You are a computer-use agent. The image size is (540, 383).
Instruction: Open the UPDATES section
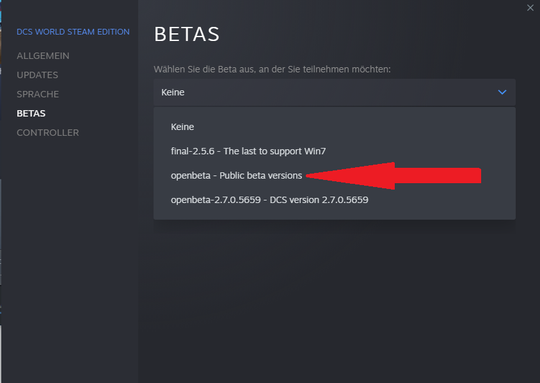pyautogui.click(x=37, y=75)
